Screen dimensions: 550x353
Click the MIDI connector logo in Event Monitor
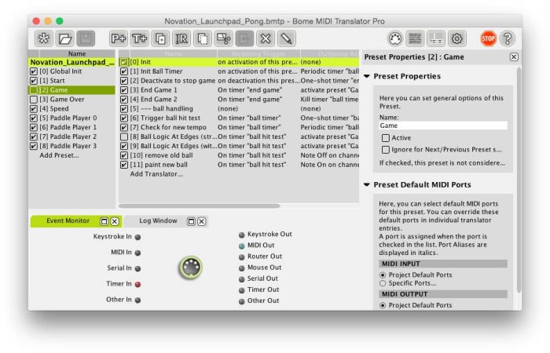190,267
